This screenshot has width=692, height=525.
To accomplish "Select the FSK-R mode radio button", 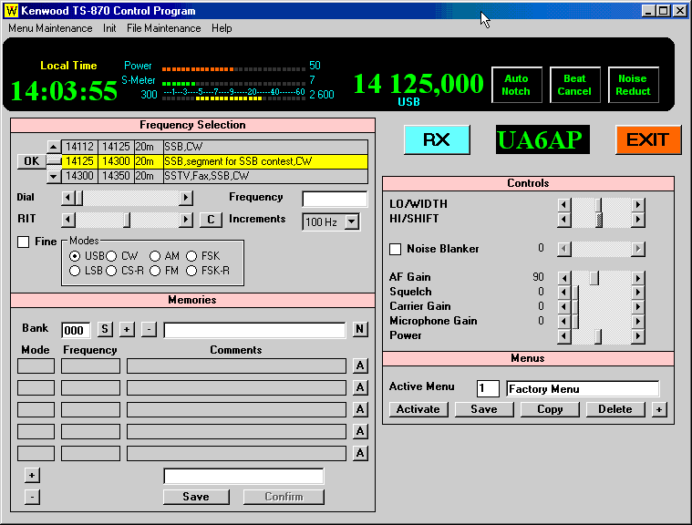I will (x=191, y=271).
